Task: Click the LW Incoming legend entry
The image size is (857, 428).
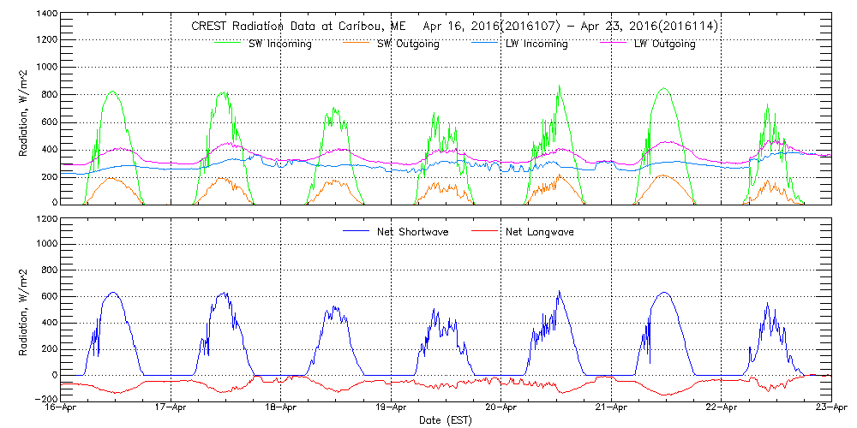Action: point(536,44)
